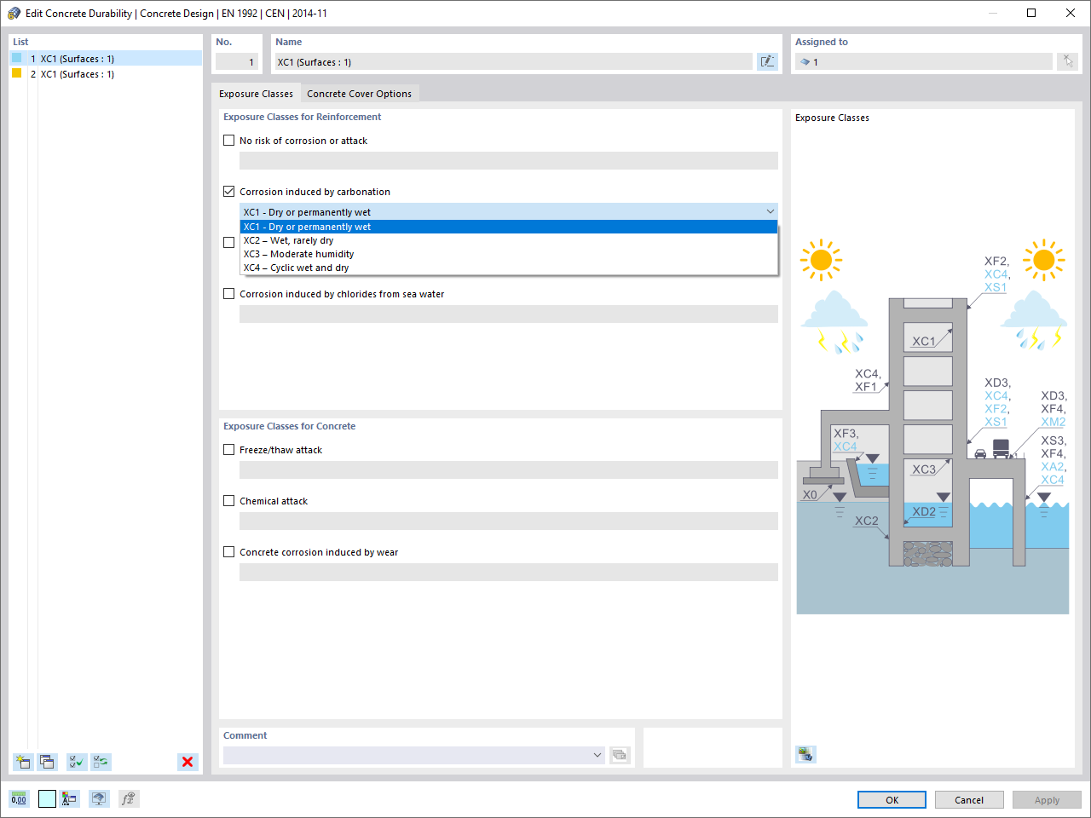Screen dimensions: 1091x818
Task: Enable No risk of corrosion or attack
Action: pos(228,141)
